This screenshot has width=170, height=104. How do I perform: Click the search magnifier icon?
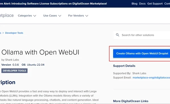118,35
